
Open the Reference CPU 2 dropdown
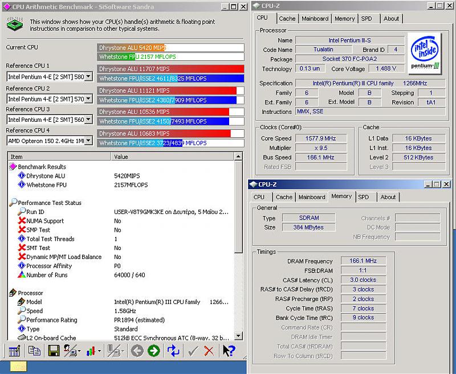click(x=89, y=98)
